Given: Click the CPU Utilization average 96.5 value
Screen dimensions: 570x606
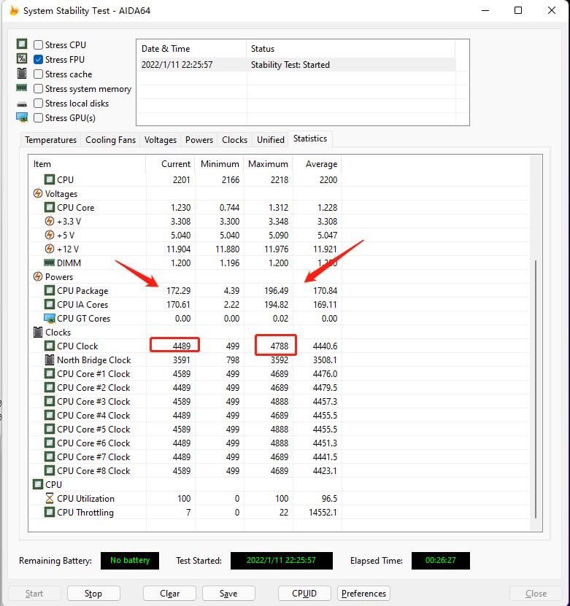Looking at the screenshot, I should click(x=329, y=499).
